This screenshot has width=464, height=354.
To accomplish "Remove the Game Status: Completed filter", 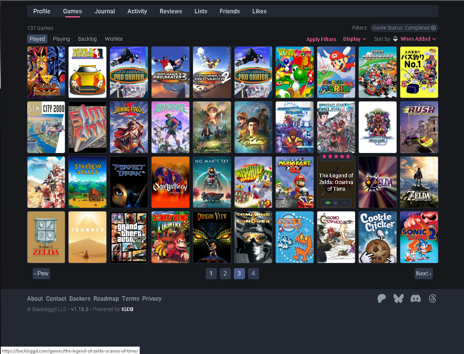I will point(433,28).
